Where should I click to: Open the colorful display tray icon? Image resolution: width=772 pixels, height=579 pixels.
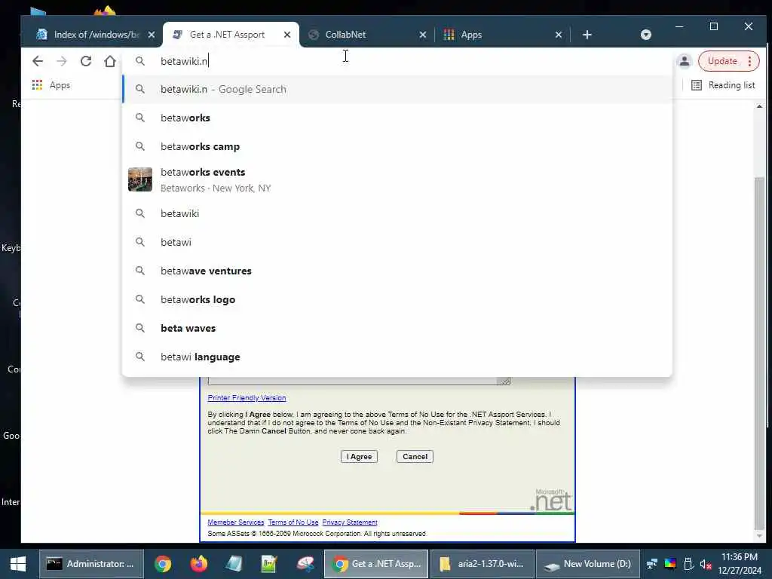[x=670, y=564]
